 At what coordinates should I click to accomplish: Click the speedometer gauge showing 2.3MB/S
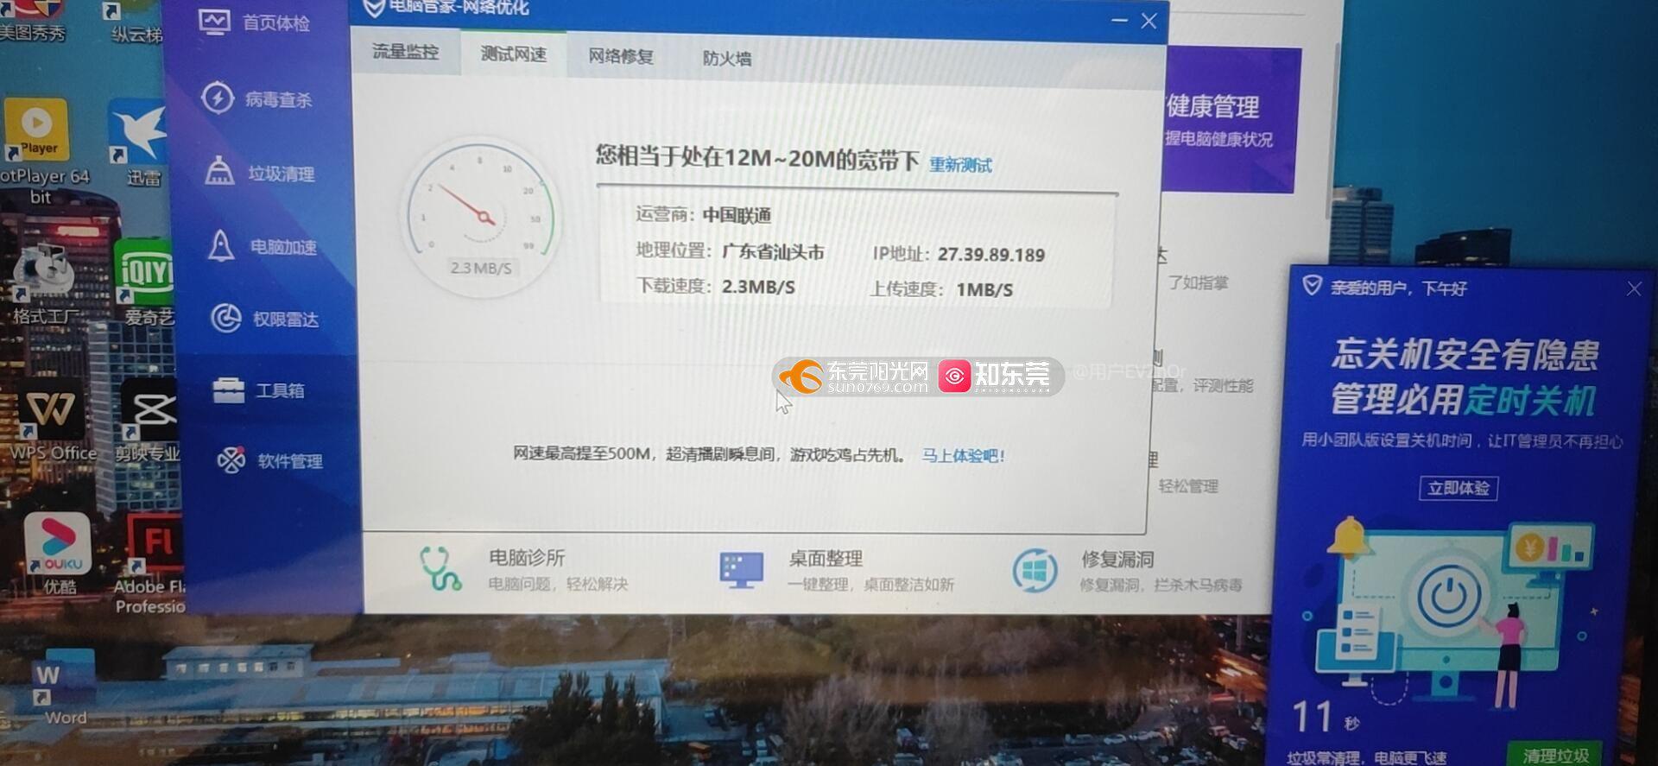[x=481, y=216]
